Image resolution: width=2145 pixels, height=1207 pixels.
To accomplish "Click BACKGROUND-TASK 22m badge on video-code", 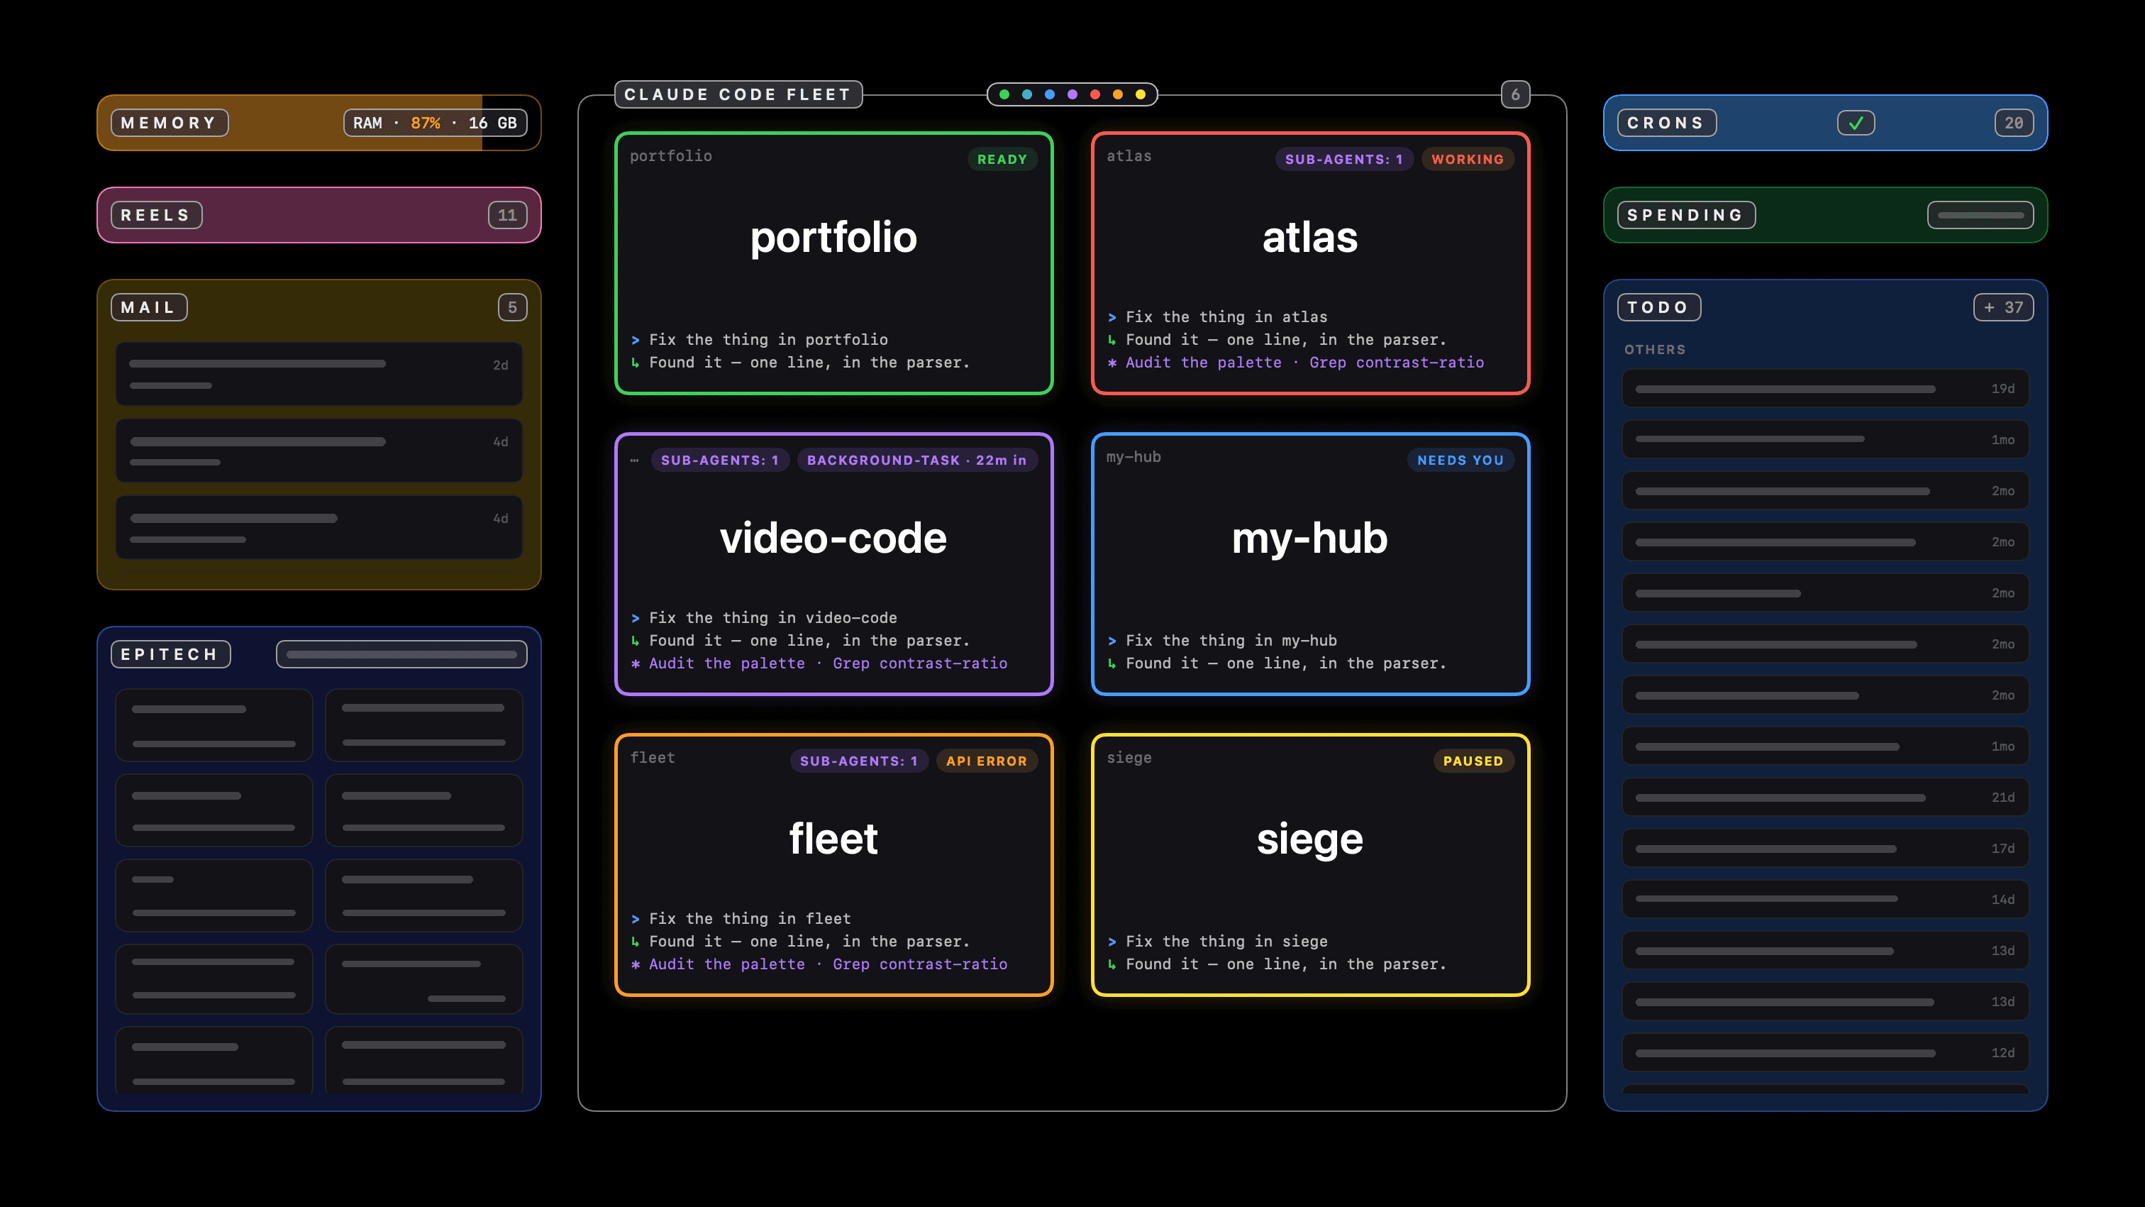I will [916, 460].
